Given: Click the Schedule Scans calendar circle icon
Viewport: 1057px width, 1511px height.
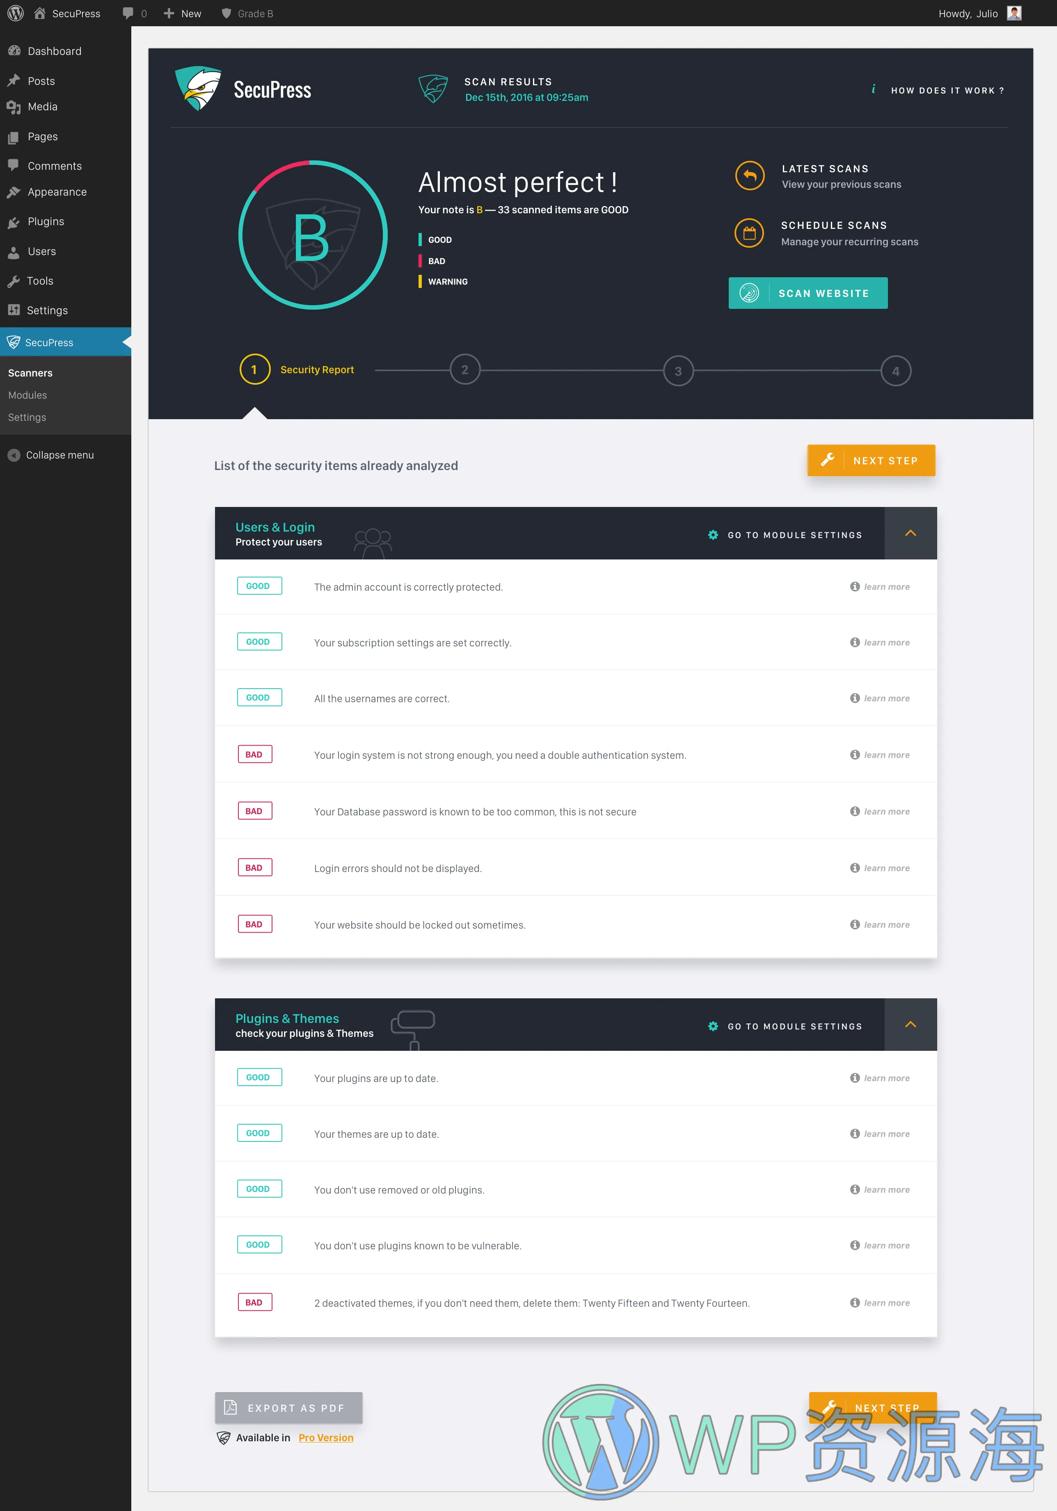Looking at the screenshot, I should click(749, 233).
